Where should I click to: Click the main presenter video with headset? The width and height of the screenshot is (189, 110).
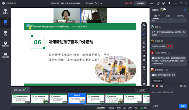pos(67,15)
